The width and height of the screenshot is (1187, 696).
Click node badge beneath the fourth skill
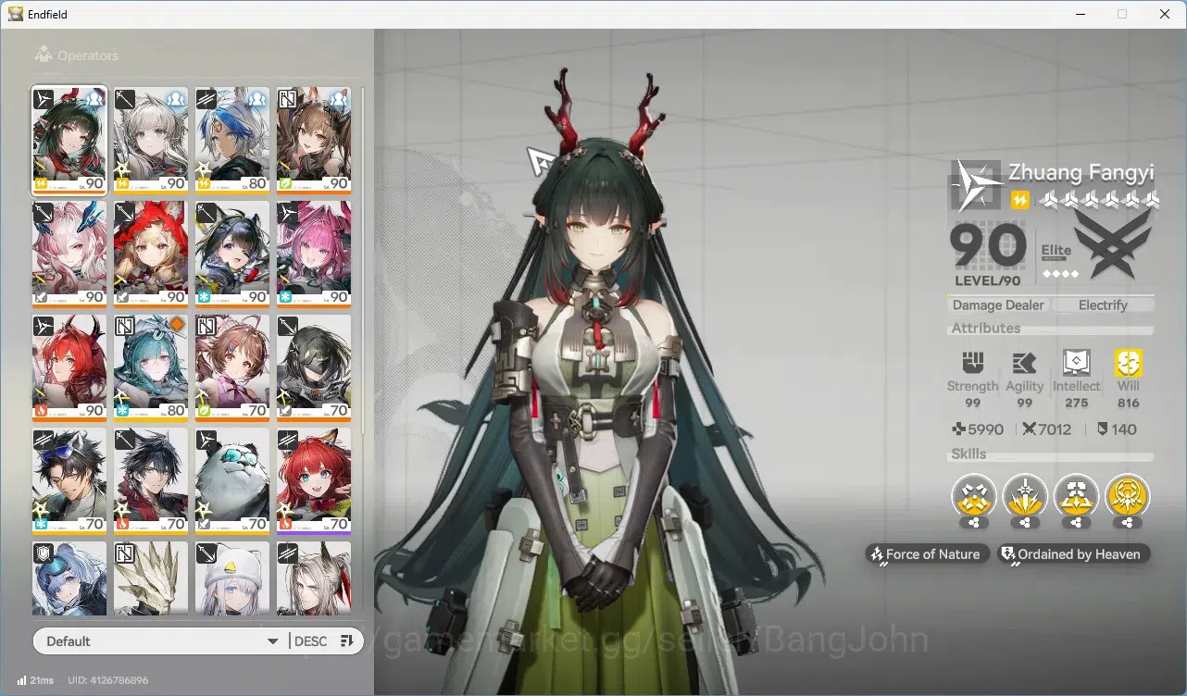(x=1127, y=523)
